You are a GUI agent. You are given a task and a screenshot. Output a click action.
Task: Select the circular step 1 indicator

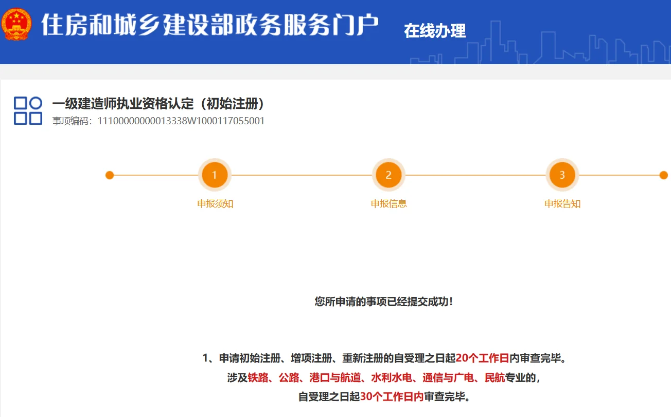(215, 175)
